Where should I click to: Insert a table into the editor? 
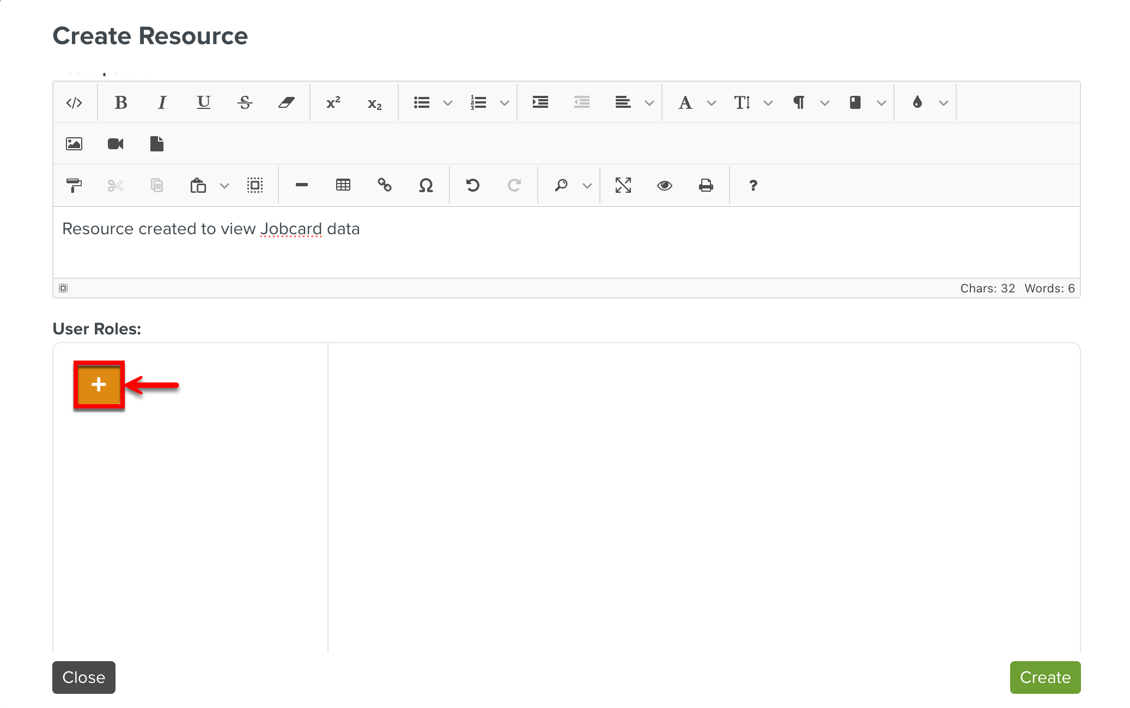point(343,185)
